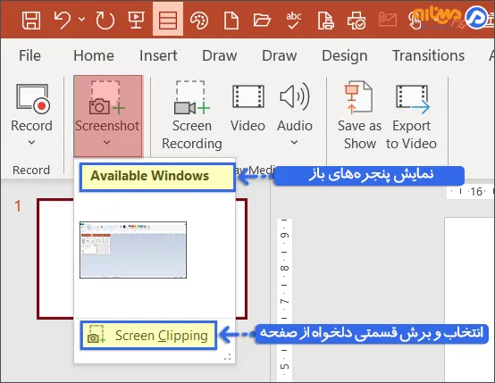Screen dimensions: 495x383
Task: Open the File tab
Action: coord(29,55)
